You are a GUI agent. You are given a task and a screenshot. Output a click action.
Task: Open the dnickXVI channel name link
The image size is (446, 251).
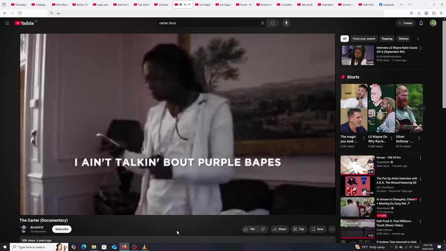click(x=37, y=227)
